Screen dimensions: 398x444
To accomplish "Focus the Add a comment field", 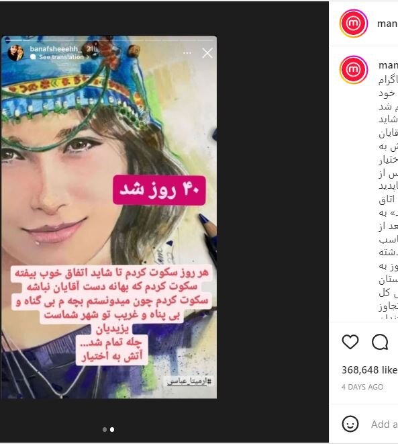I will pyautogui.click(x=385, y=424).
